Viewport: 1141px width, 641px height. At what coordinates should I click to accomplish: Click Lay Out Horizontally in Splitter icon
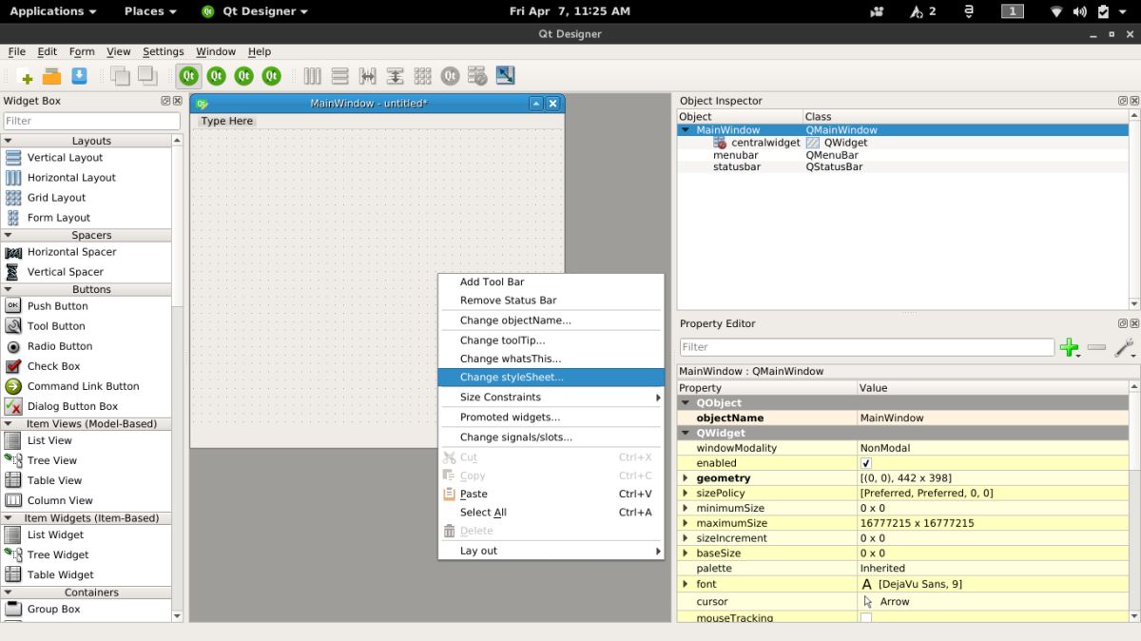click(x=367, y=76)
